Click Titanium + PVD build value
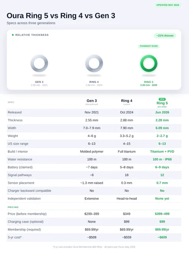Screen dimensions: 189x254 pyautogui.click(x=162, y=151)
